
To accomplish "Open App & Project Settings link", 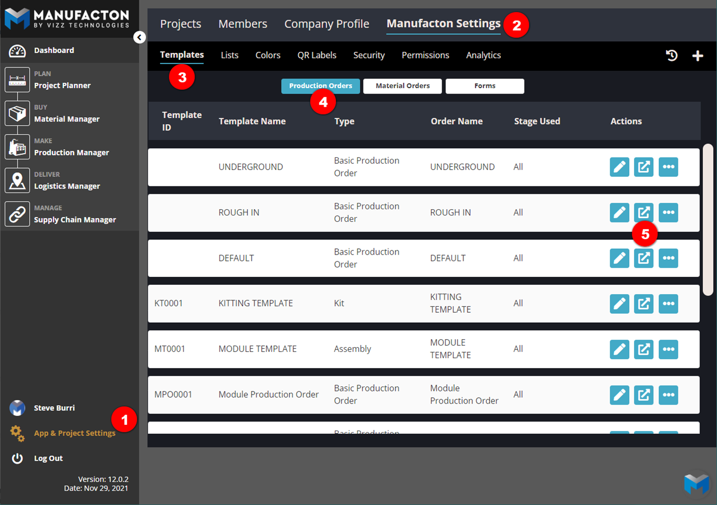I will [x=74, y=433].
